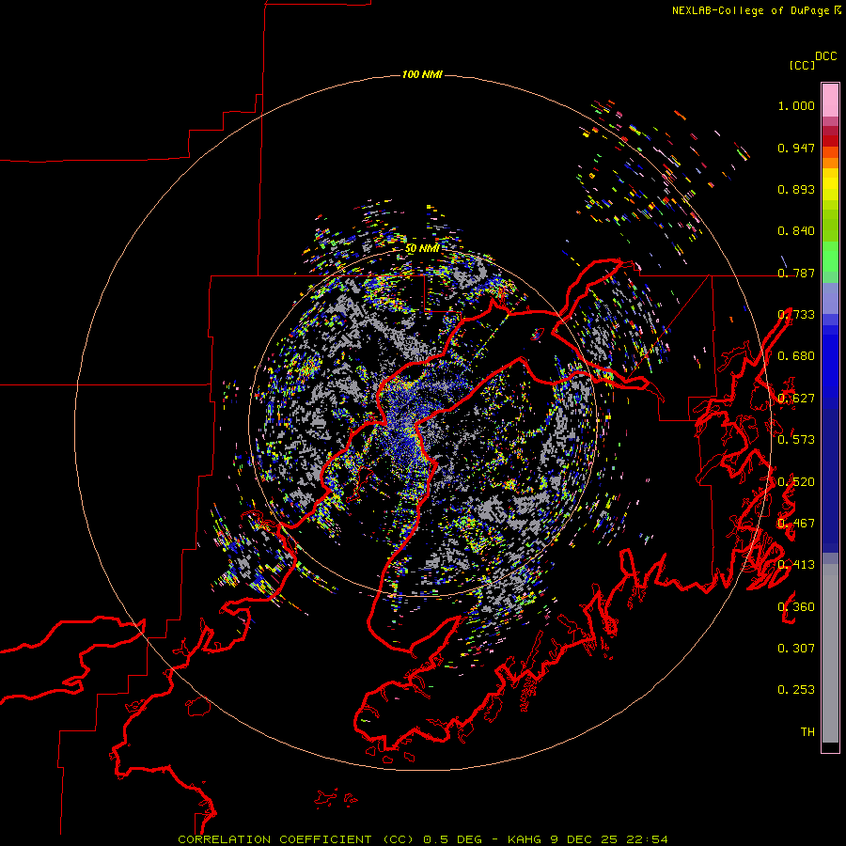The image size is (846, 846).
Task: Click the DCC label above the color scale
Action: coord(825,56)
